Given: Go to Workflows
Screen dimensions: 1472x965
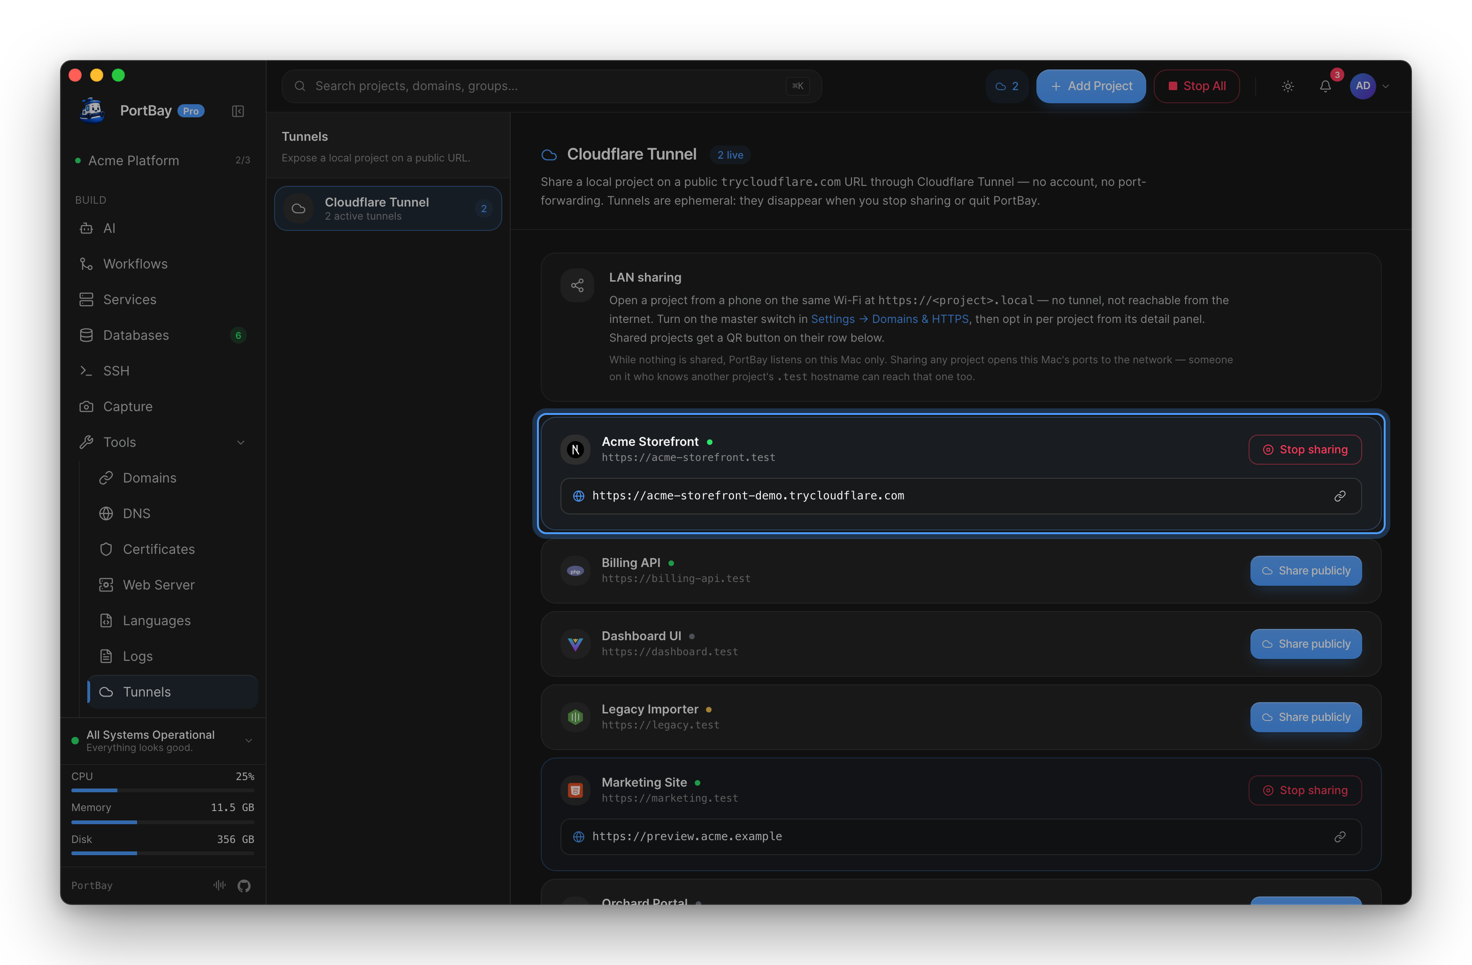Looking at the screenshot, I should coord(163,264).
